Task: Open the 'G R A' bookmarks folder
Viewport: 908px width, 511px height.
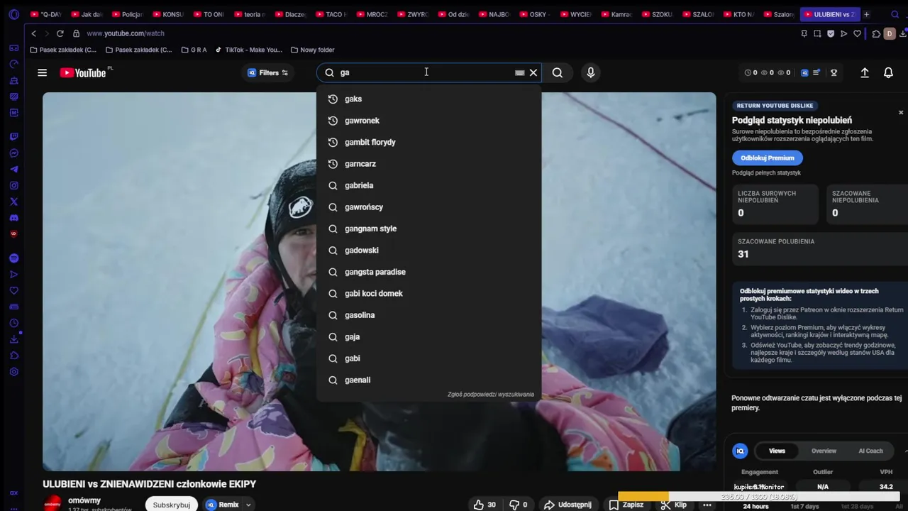Action: pos(194,50)
